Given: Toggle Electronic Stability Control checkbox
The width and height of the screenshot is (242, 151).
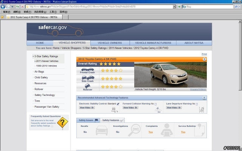Looking at the screenshot, I should click(118, 104).
